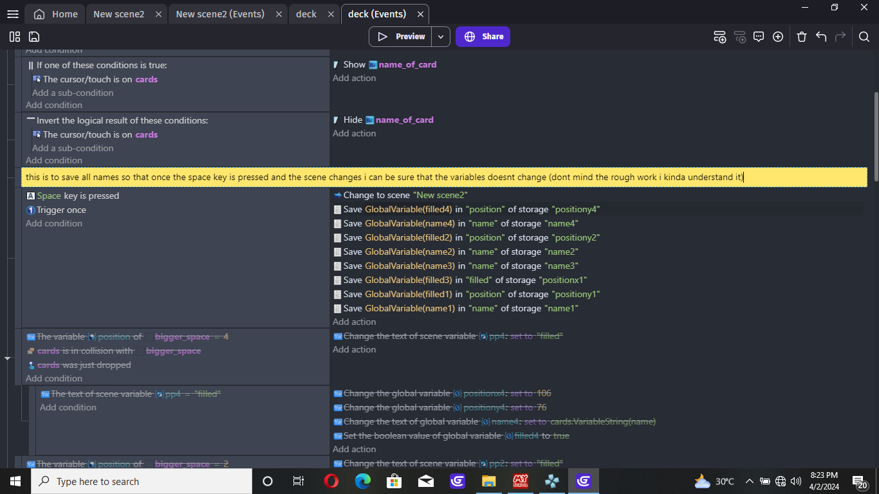The width and height of the screenshot is (879, 494).
Task: Select the yellow comment about saving names
Action: pos(444,178)
